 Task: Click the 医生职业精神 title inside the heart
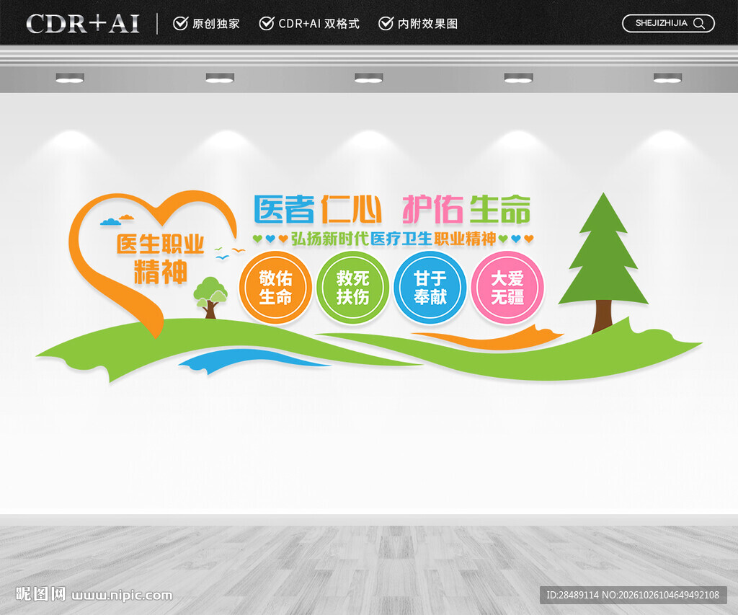(161, 259)
